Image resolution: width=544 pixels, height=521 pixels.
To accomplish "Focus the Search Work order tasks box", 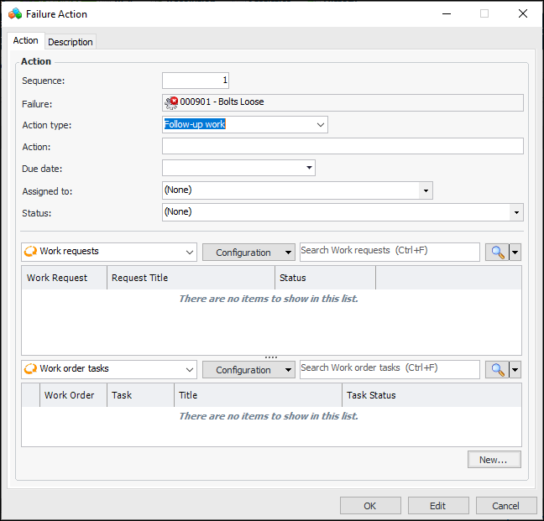I will [390, 368].
